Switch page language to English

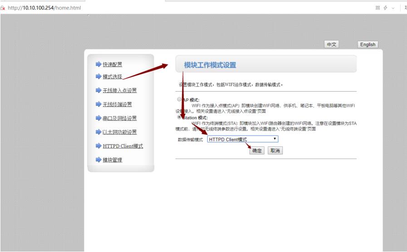(x=368, y=44)
